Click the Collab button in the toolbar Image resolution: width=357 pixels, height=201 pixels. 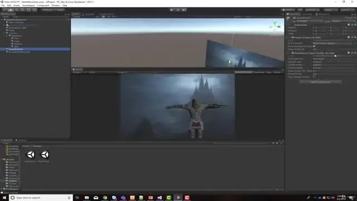coord(288,10)
